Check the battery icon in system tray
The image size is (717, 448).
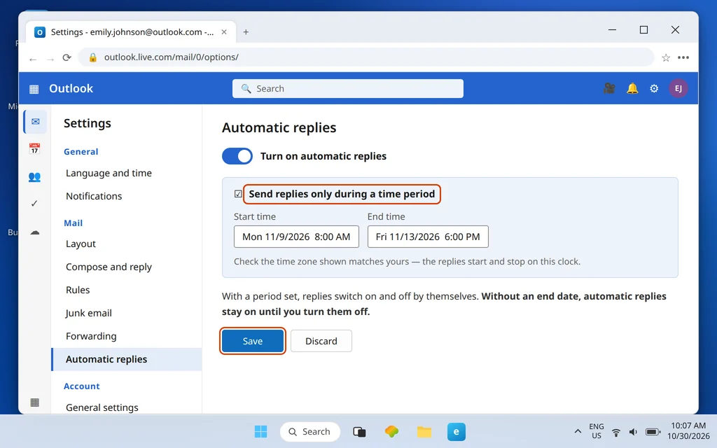pyautogui.click(x=653, y=432)
